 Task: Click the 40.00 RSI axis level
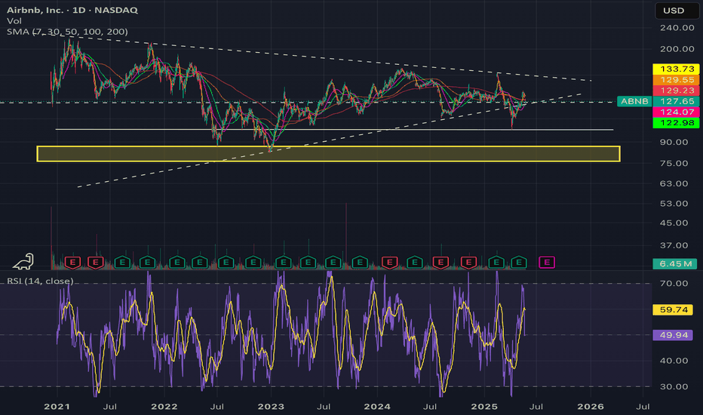(x=674, y=360)
